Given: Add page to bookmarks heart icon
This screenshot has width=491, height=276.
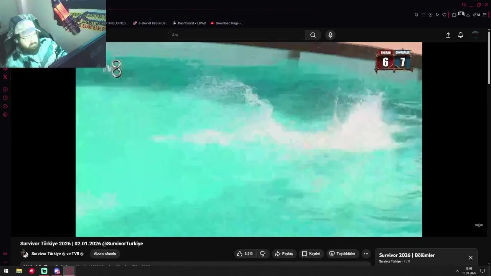Looking at the screenshot, I should pyautogui.click(x=444, y=15).
